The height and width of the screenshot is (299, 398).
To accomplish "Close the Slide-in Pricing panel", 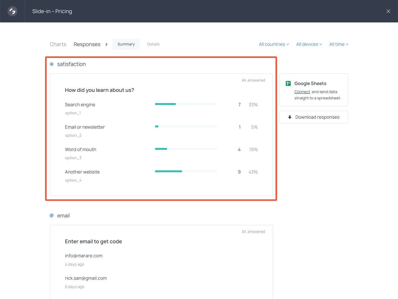I will coord(388,11).
